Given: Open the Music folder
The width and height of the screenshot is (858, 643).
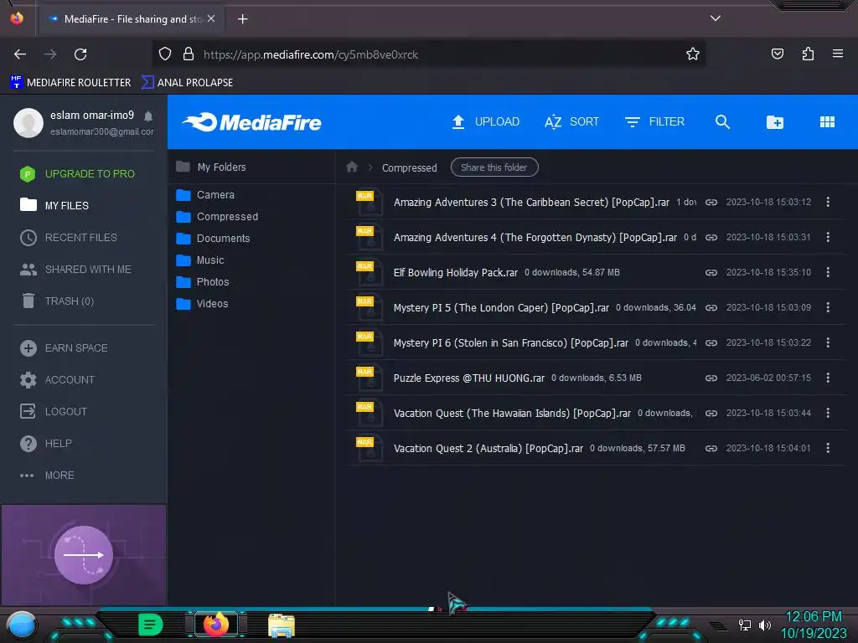Looking at the screenshot, I should [199, 260].
